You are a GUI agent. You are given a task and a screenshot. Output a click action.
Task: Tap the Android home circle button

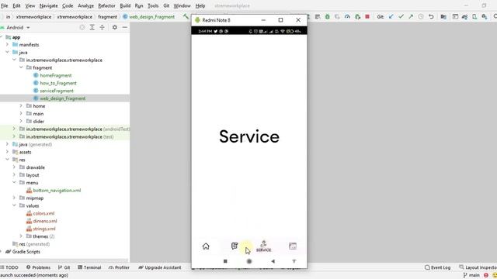249,261
